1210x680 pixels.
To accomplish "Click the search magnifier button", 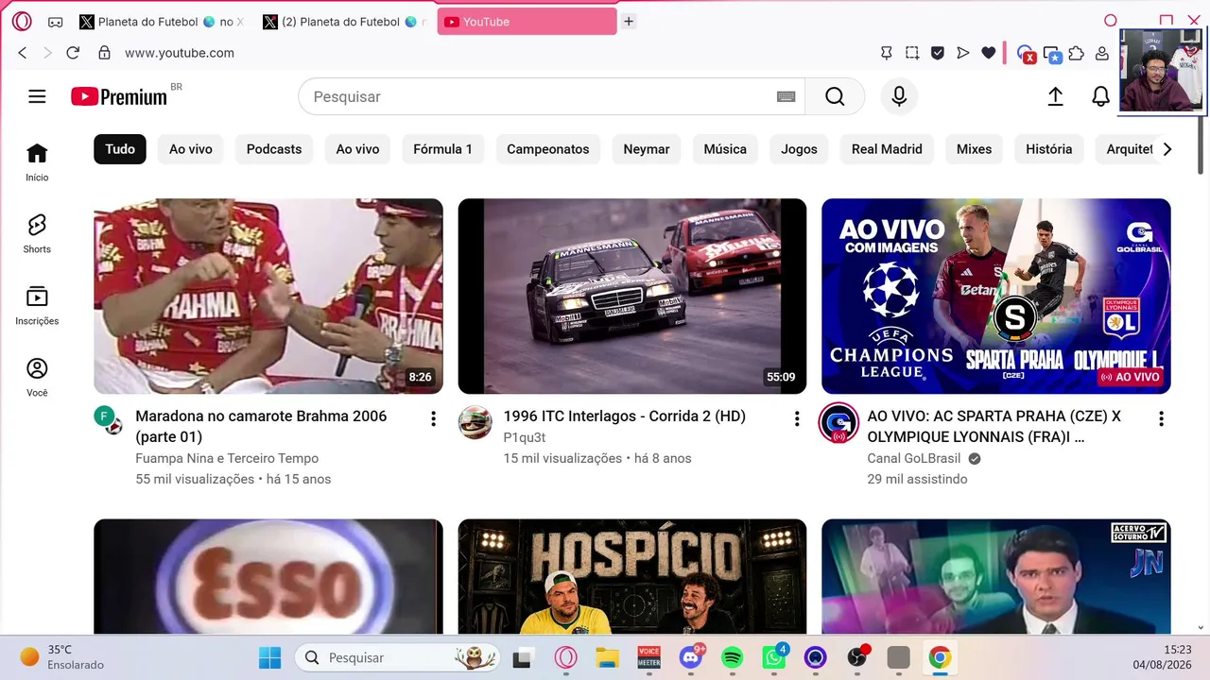I will [835, 96].
